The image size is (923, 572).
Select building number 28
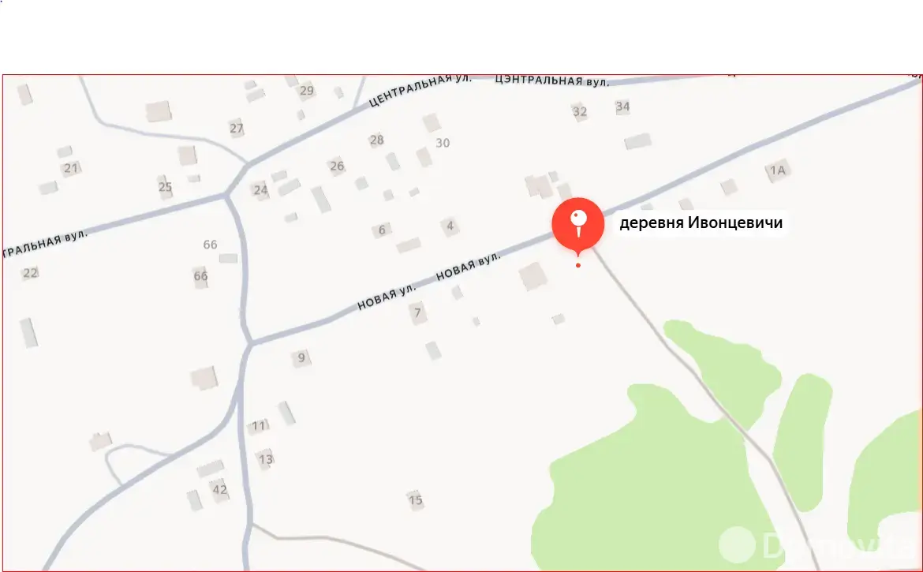(377, 140)
